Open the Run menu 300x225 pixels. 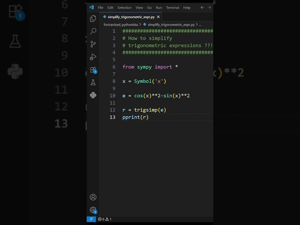click(159, 7)
